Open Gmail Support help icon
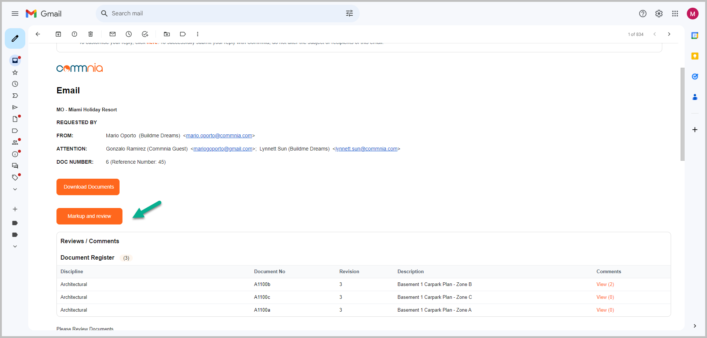 (x=643, y=14)
